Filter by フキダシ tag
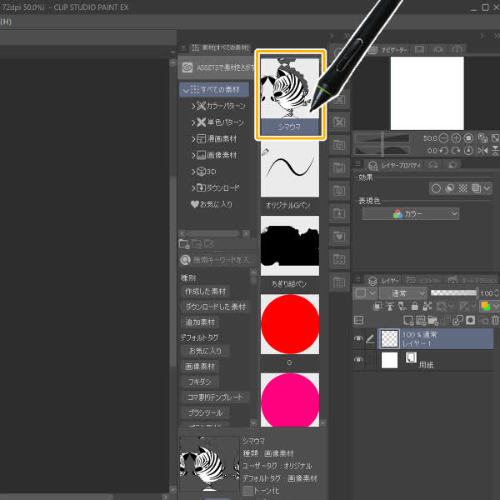 [200, 382]
